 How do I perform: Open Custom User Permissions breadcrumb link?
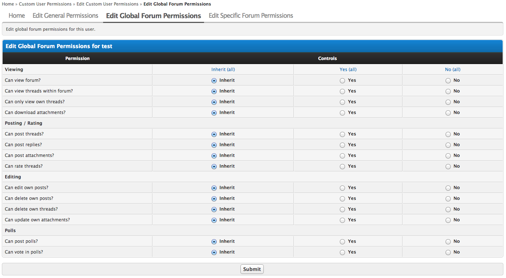click(45, 4)
